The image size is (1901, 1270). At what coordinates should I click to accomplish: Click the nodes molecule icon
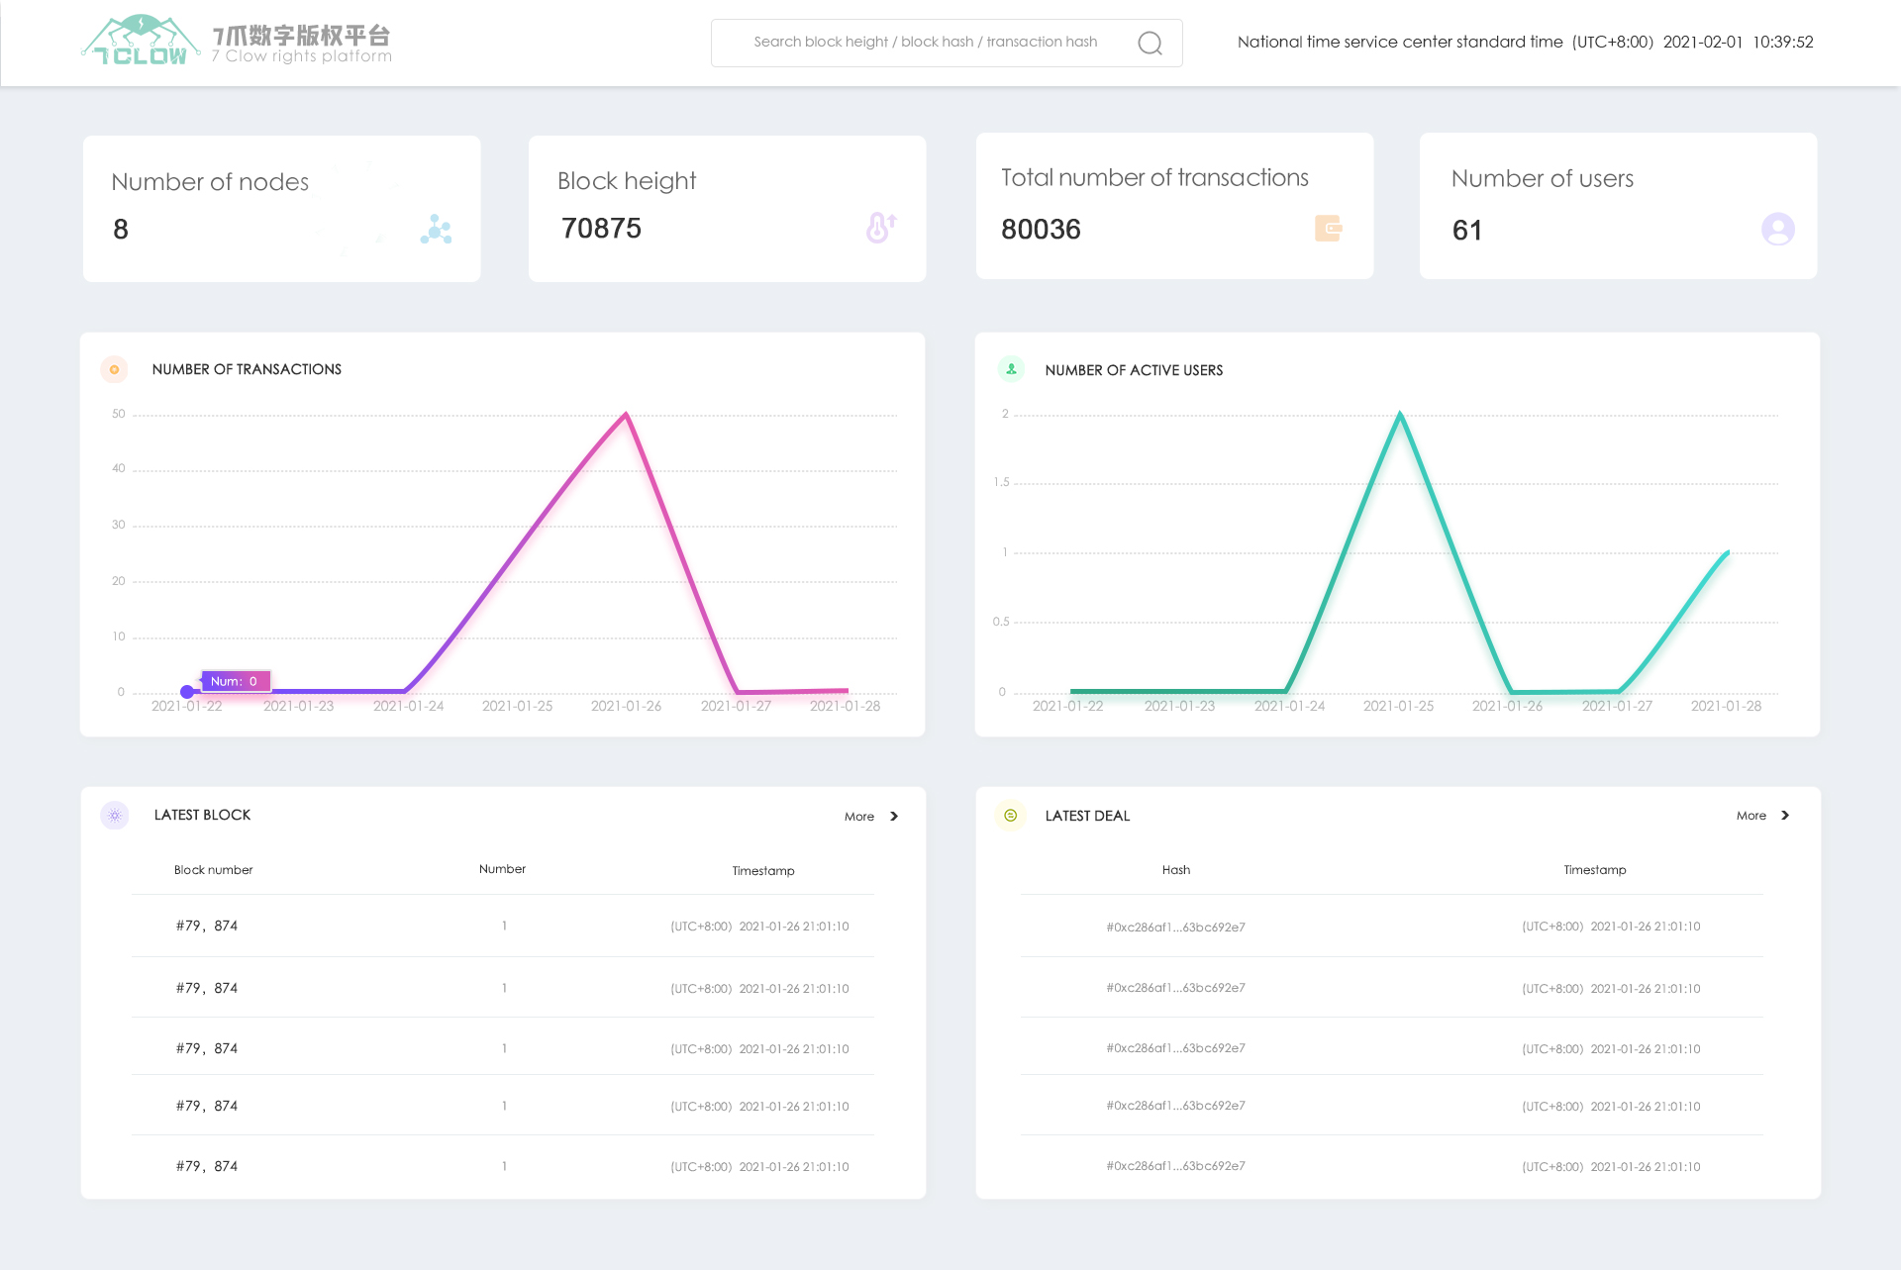click(x=436, y=230)
